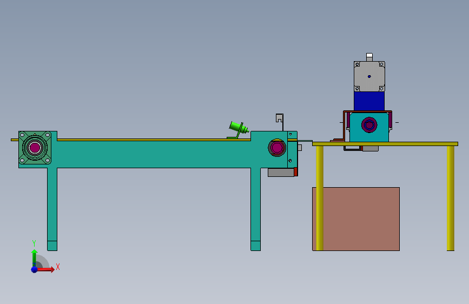Click the blue origin ball of the triad

34,269
